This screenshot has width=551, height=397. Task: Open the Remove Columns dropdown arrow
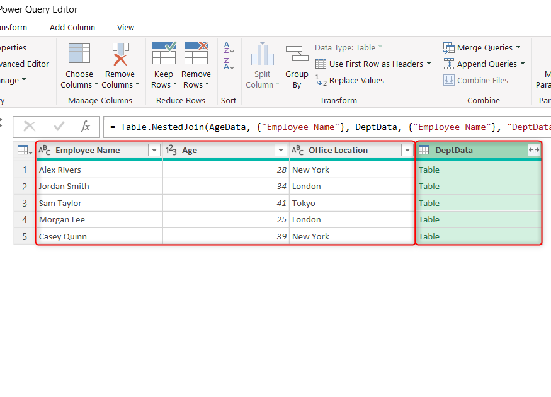click(x=137, y=84)
